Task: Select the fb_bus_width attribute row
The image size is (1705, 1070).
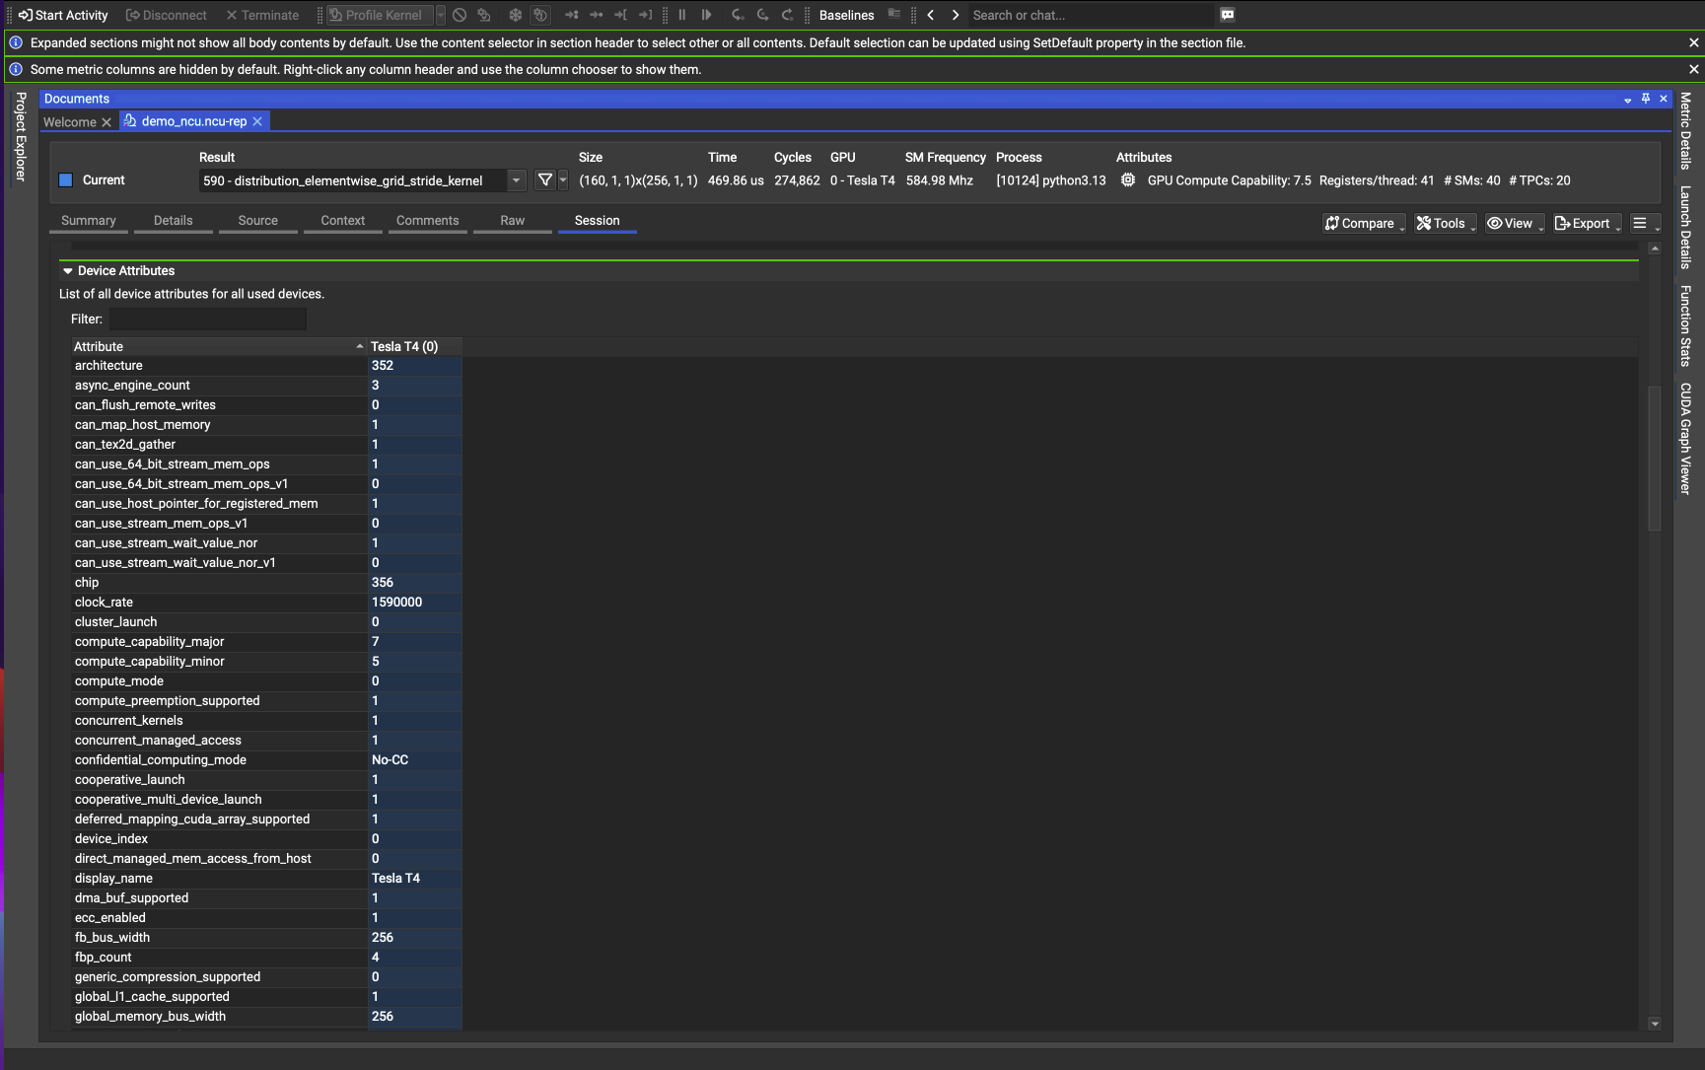Action: [266, 937]
